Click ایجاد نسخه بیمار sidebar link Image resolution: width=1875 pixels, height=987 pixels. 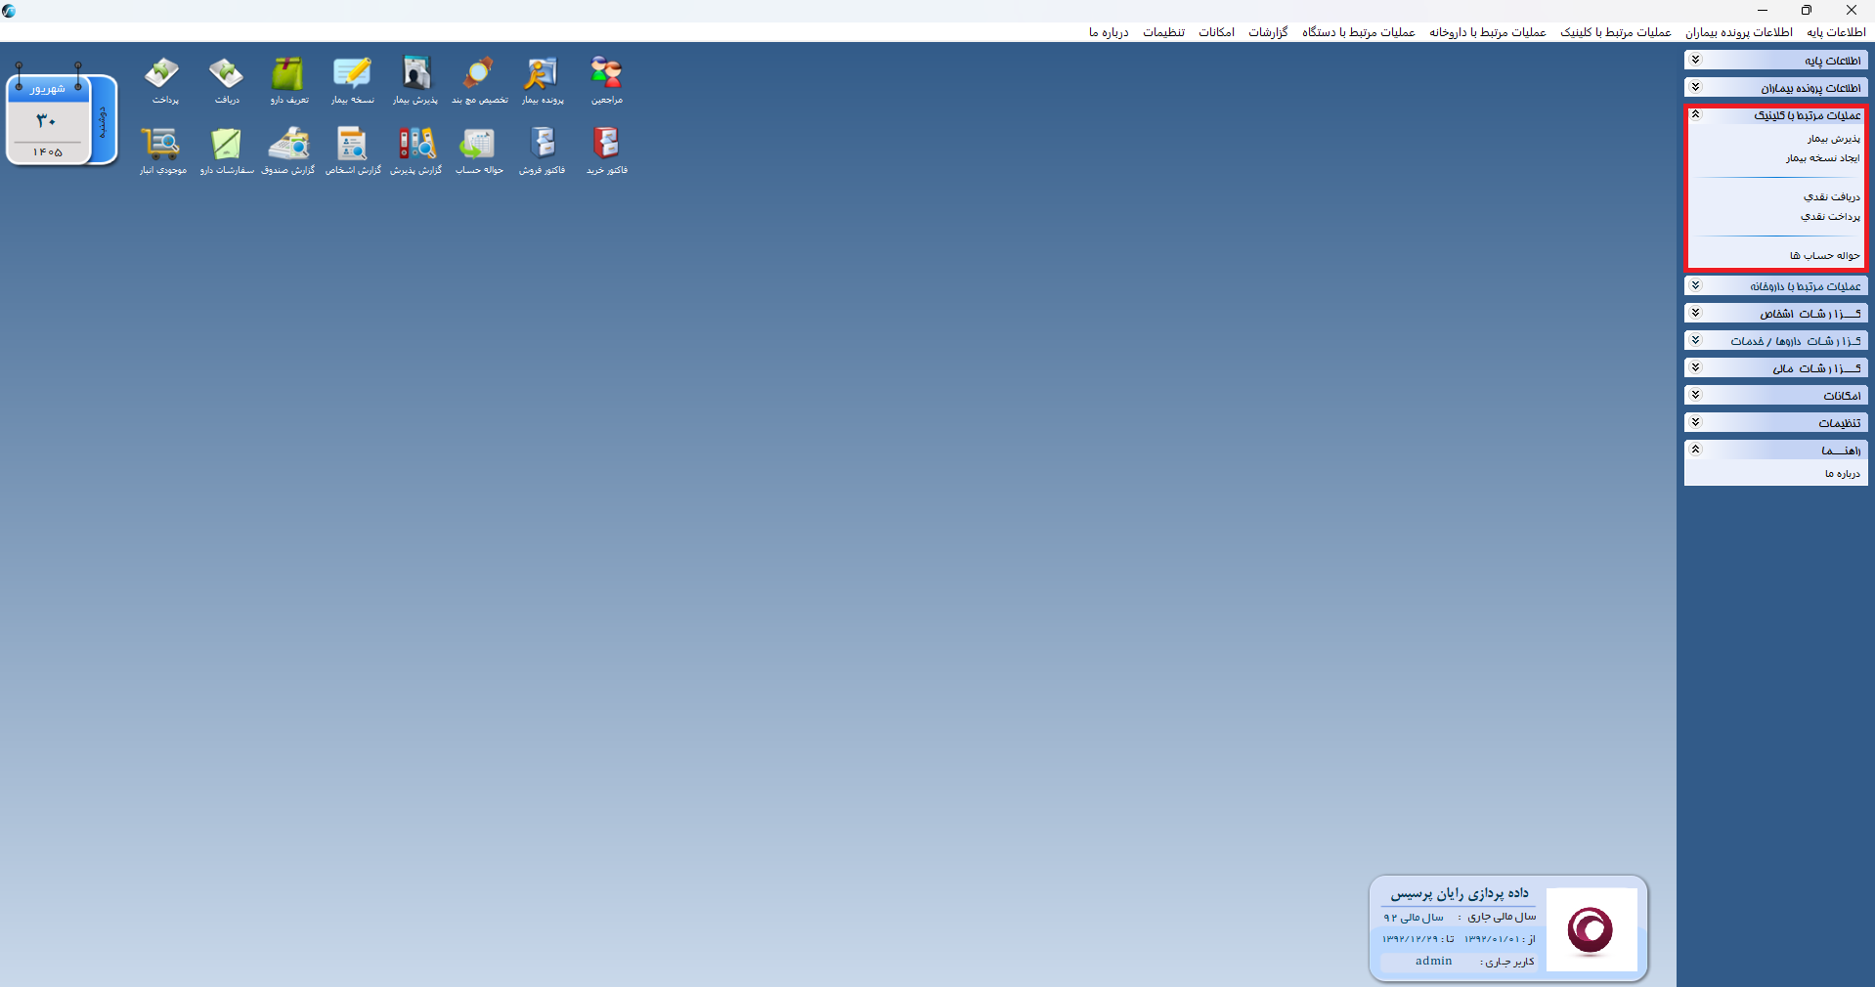pos(1822,158)
